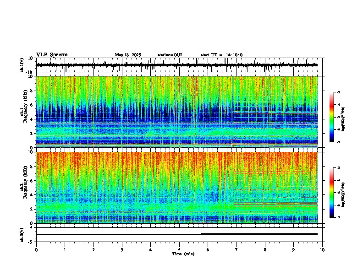Select the ch.2 "Frequency (kHz)" axis label
This screenshot has width=363, height=280.
[x=25, y=182]
